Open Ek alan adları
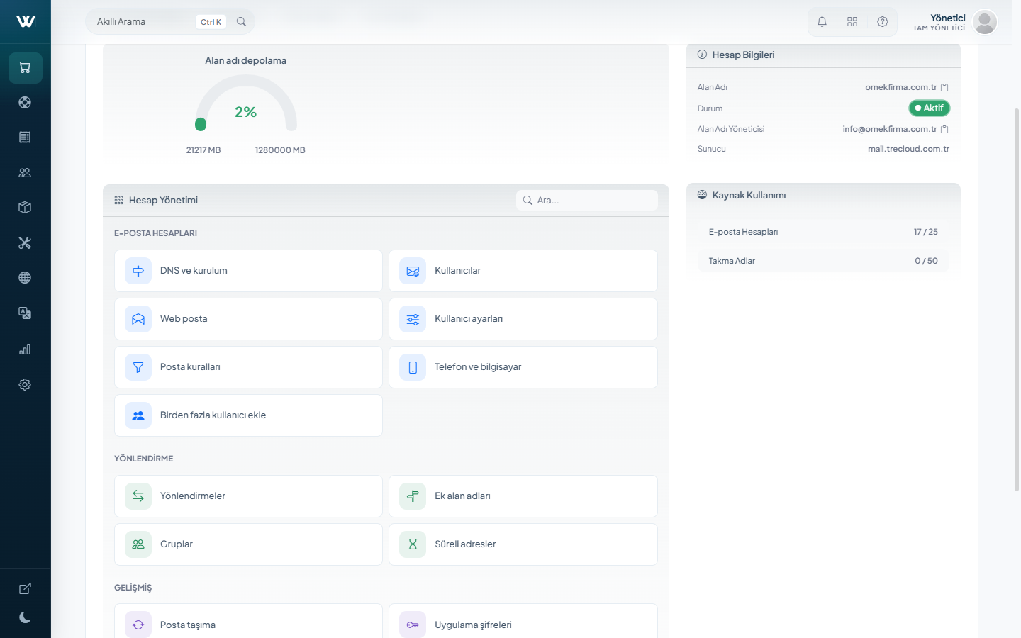 (x=523, y=496)
